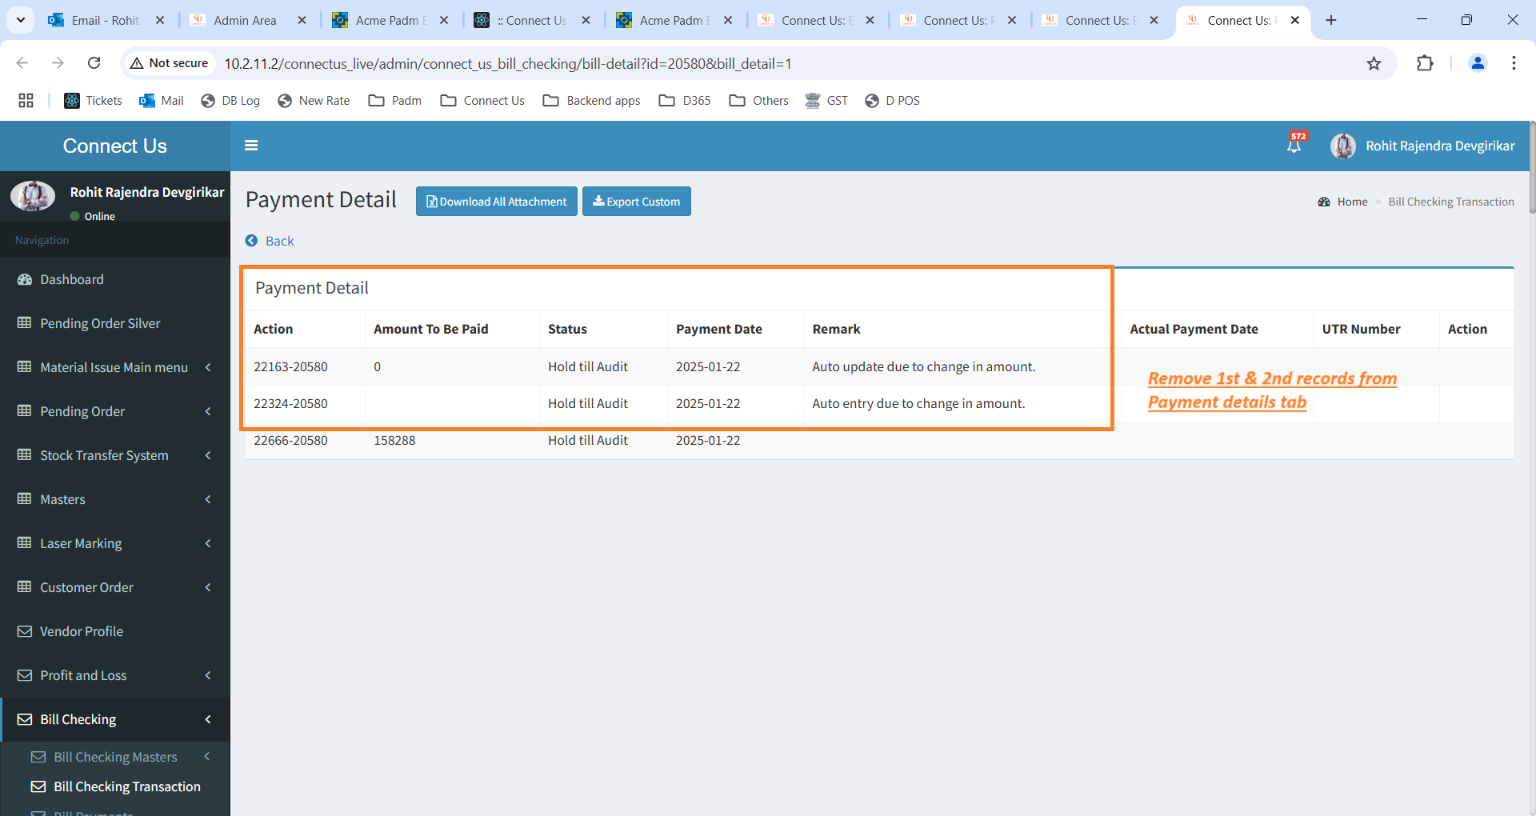Open the browser Extensions puzzle icon
1536x816 pixels.
coord(1425,63)
